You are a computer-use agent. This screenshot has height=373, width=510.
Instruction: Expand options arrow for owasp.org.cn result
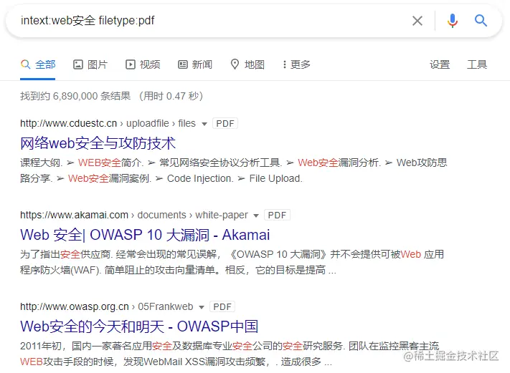tap(202, 306)
